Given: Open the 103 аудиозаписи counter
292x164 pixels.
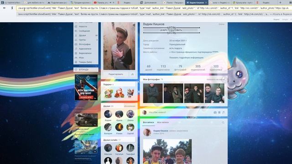Looking at the screenshot, I should (216, 68).
